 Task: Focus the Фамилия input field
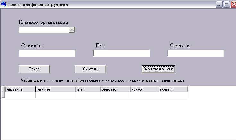pyautogui.click(x=47, y=53)
